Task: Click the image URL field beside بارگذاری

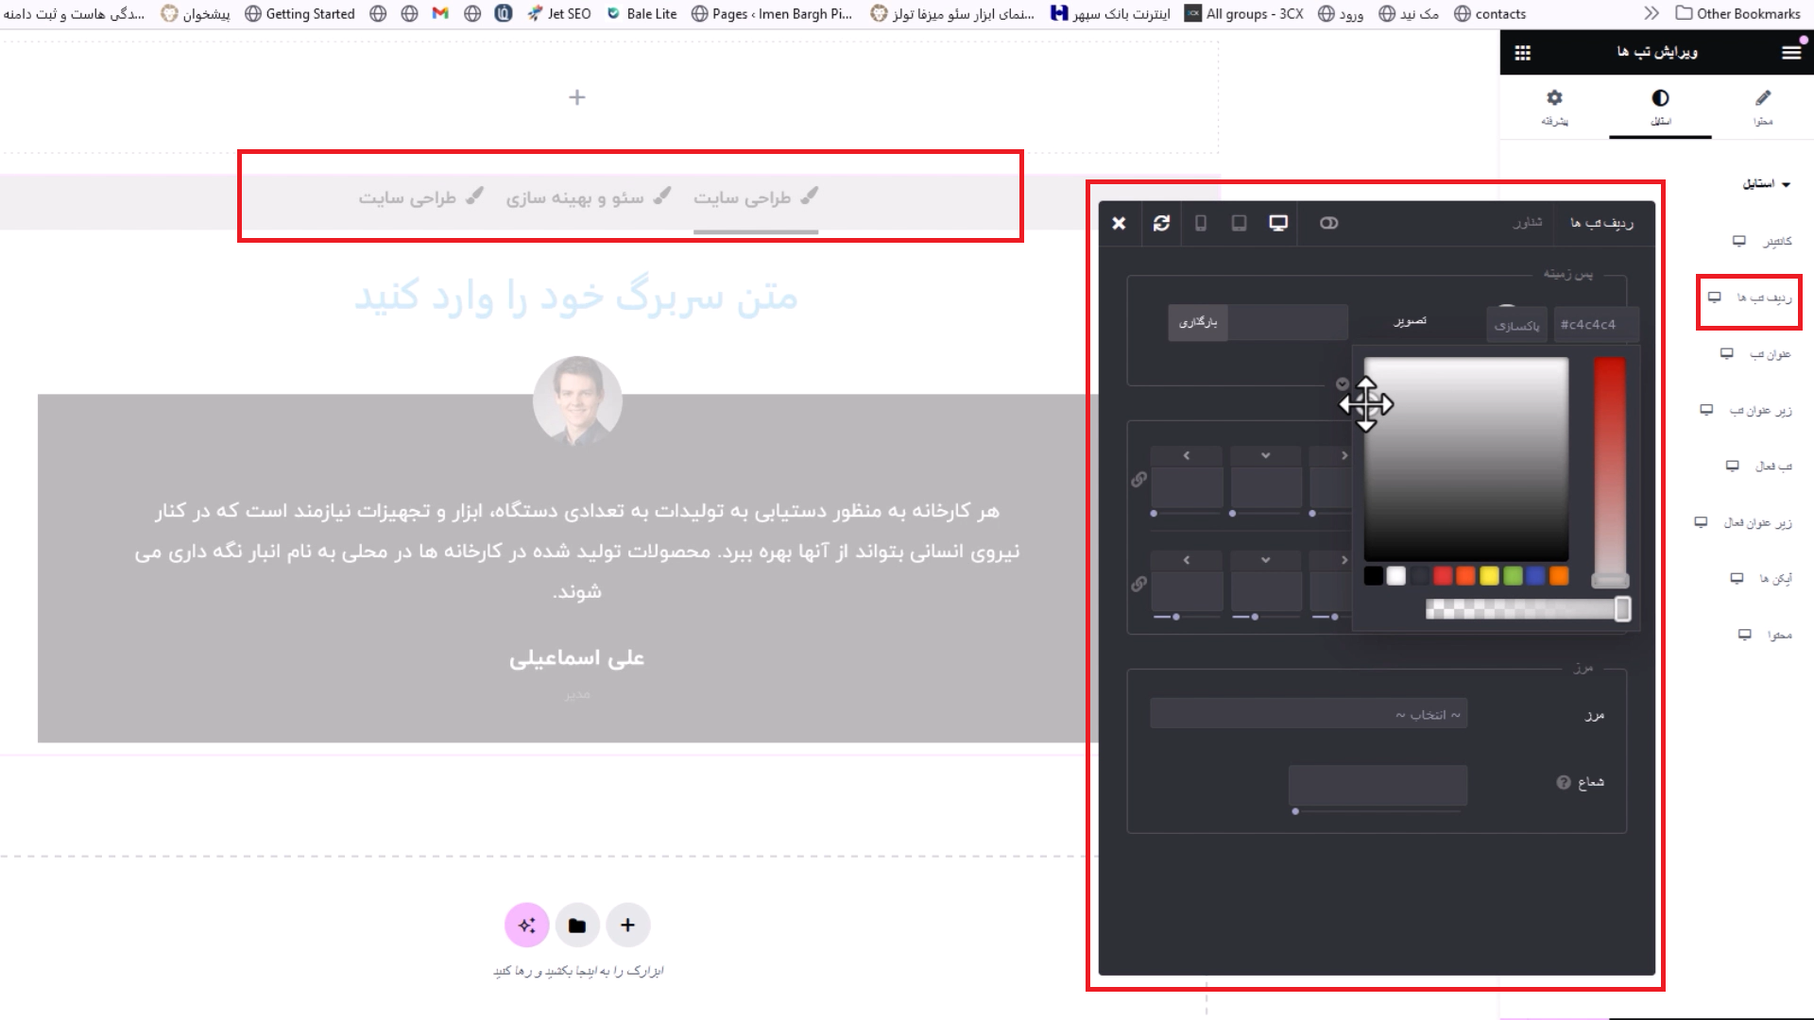Action: (x=1288, y=322)
